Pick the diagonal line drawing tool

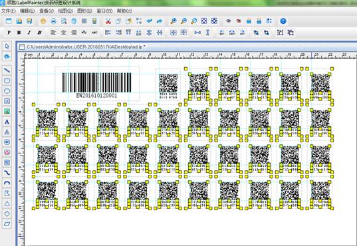(x=7, y=70)
